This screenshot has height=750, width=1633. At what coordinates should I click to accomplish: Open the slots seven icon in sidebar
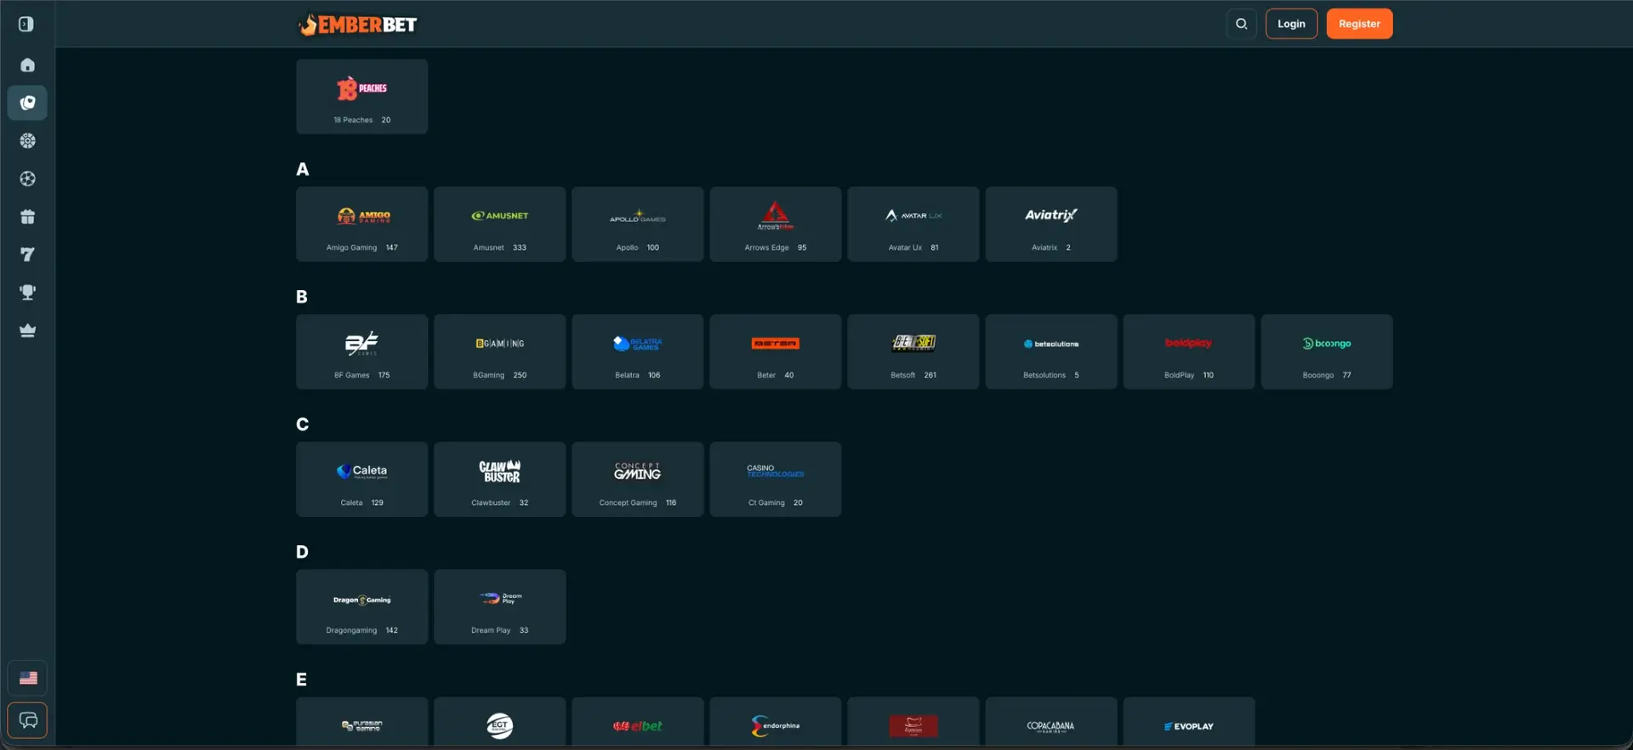(27, 254)
